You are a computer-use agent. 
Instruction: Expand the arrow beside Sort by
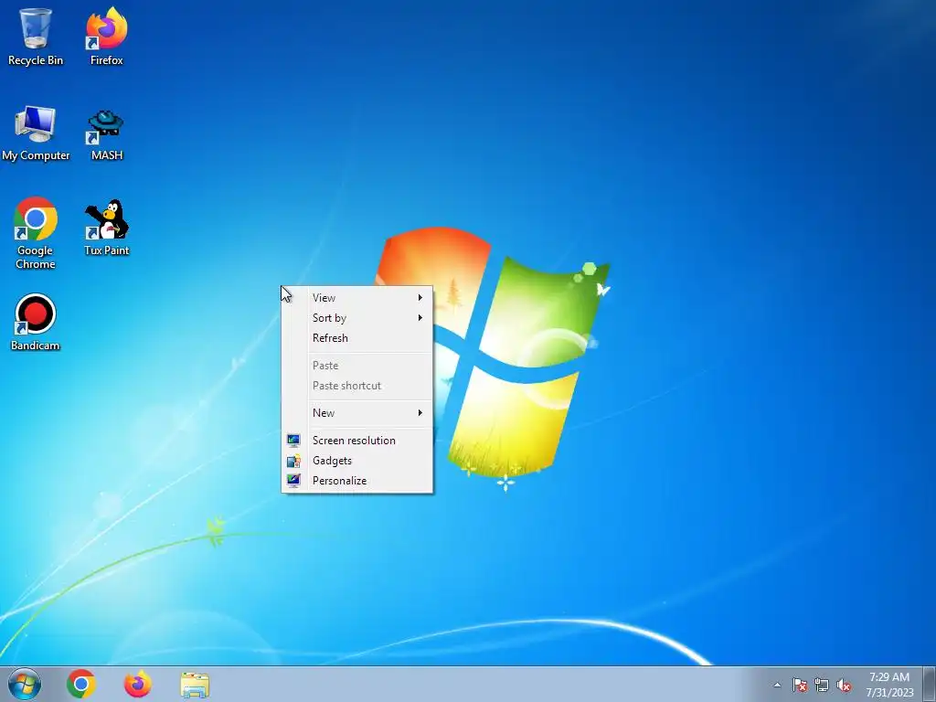[x=420, y=317]
